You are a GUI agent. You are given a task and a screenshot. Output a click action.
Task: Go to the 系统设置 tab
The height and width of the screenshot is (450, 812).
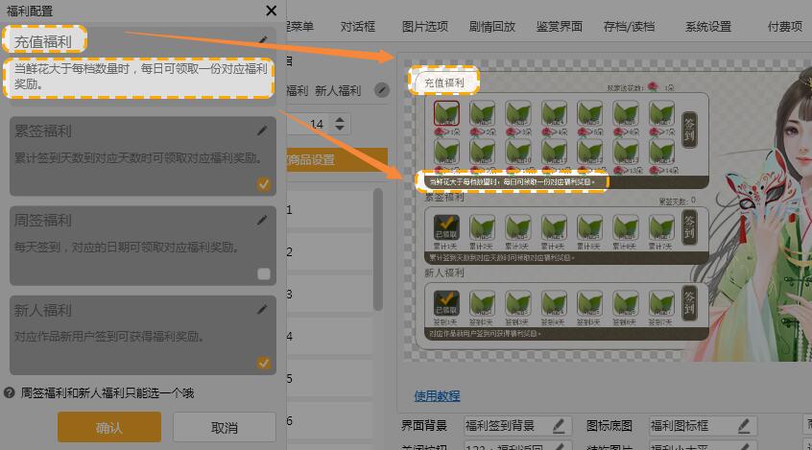click(x=707, y=27)
